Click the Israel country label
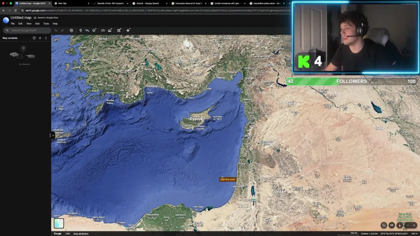Viewport: 420px width, 236px height. click(x=243, y=206)
